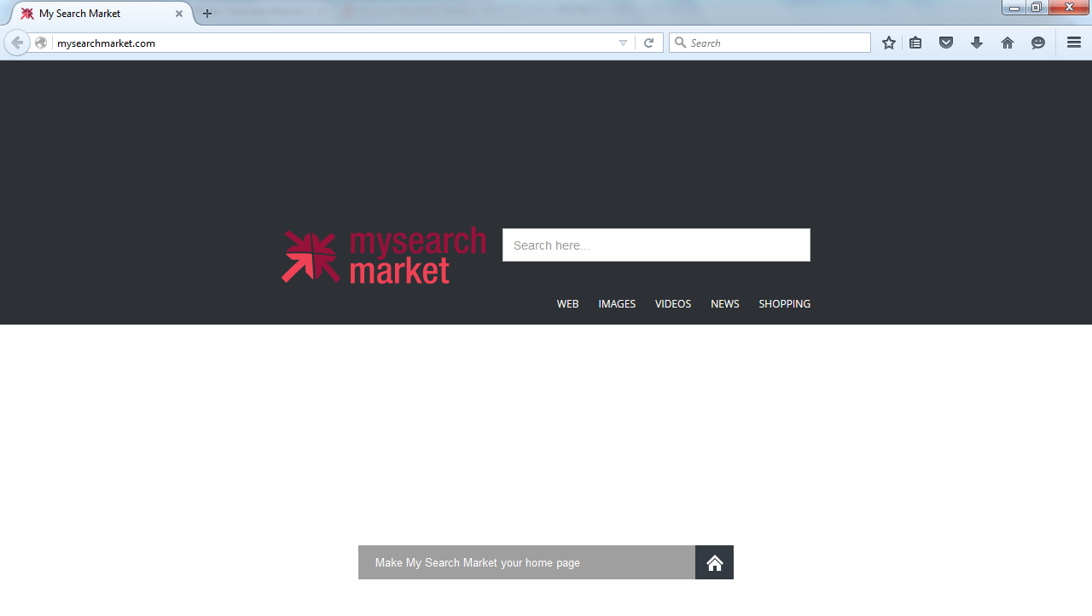
Task: Restore down the browser window
Action: click(1037, 8)
